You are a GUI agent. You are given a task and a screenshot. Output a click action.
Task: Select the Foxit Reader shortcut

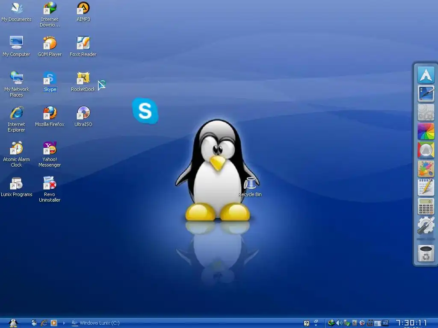tap(83, 47)
